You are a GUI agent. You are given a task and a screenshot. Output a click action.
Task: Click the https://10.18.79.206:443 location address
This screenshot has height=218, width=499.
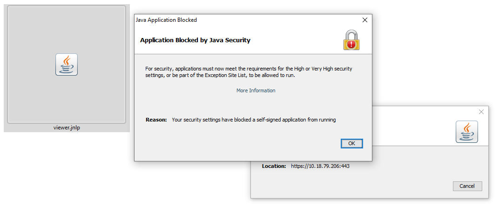[x=320, y=166]
